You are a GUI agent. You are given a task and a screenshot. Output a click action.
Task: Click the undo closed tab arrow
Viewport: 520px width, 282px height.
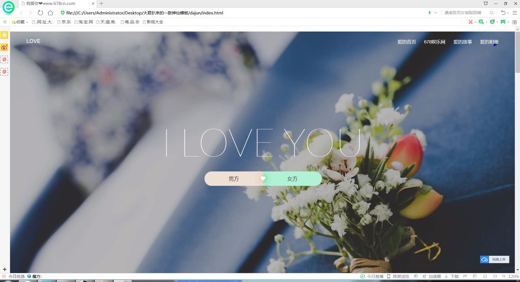click(503, 13)
